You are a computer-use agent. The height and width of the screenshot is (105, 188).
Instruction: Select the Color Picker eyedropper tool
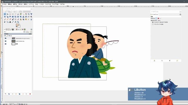click(x=13, y=22)
